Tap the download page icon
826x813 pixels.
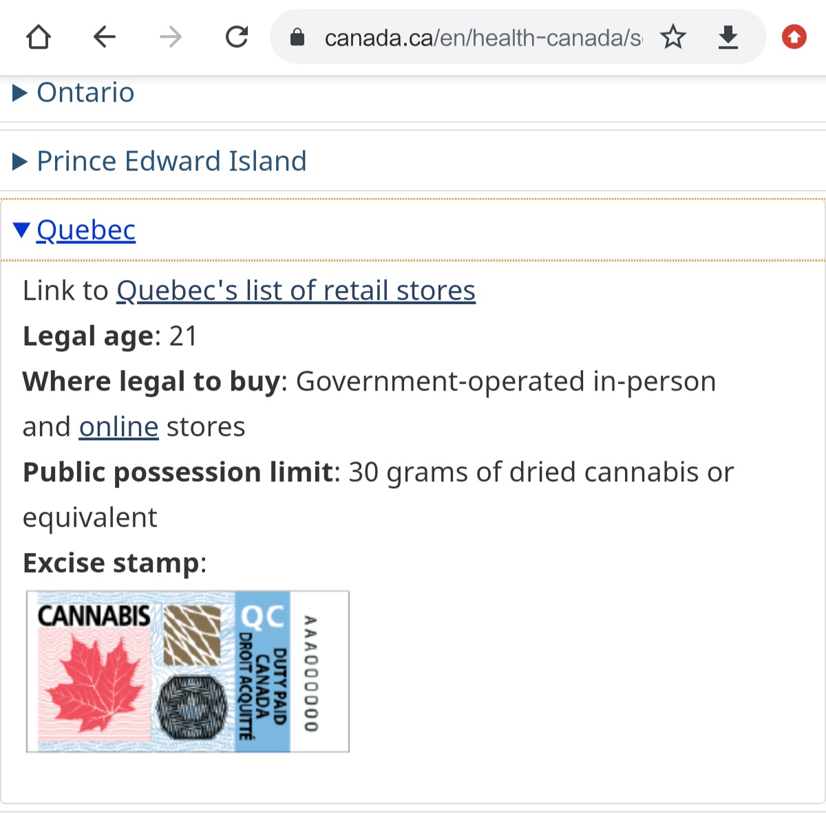coord(728,37)
